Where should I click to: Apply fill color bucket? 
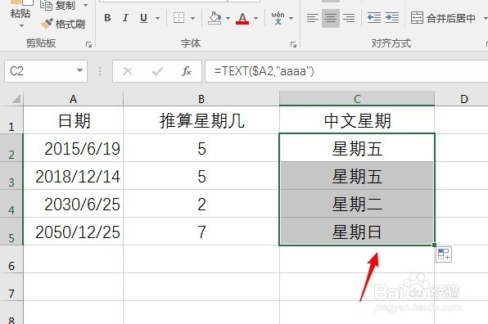[215, 18]
